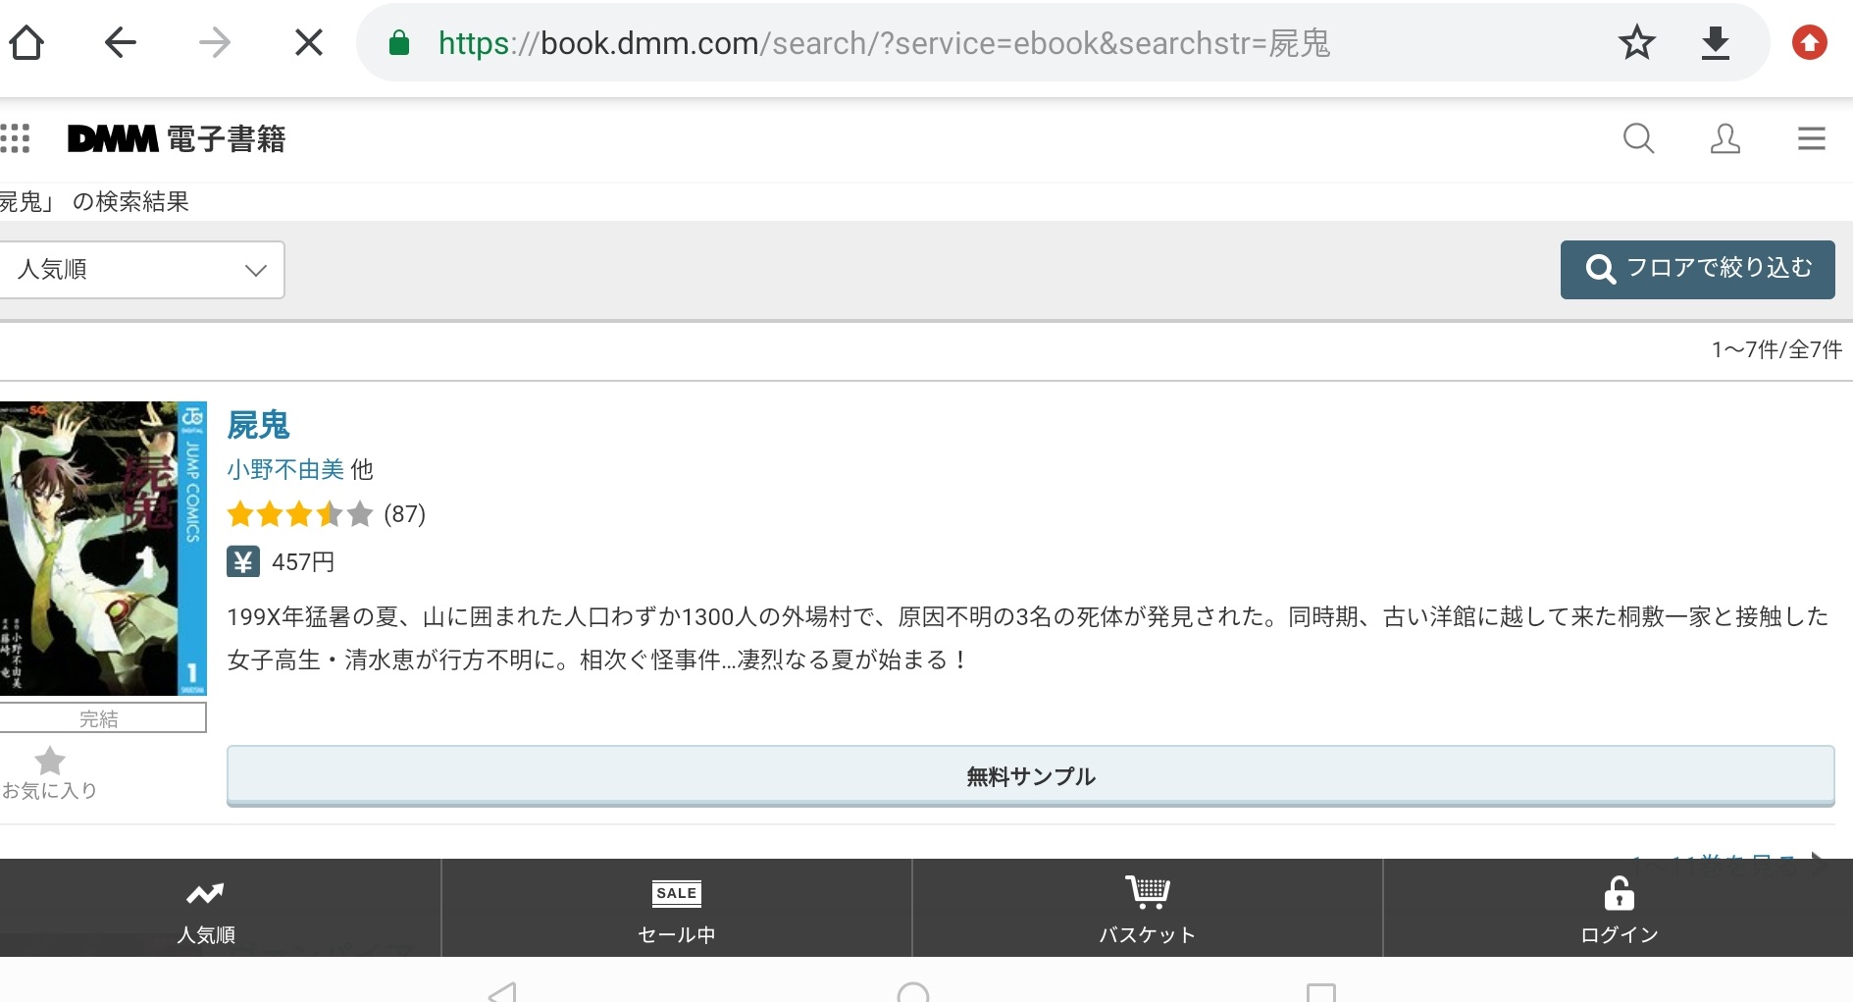Tap ログイン in the bottom bar
Viewport: 1853px width, 1002px height.
pos(1619,909)
